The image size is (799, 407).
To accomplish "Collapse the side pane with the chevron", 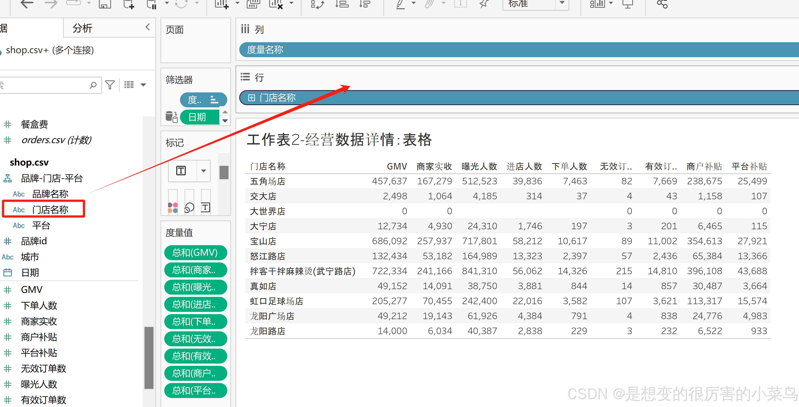I will [x=148, y=27].
